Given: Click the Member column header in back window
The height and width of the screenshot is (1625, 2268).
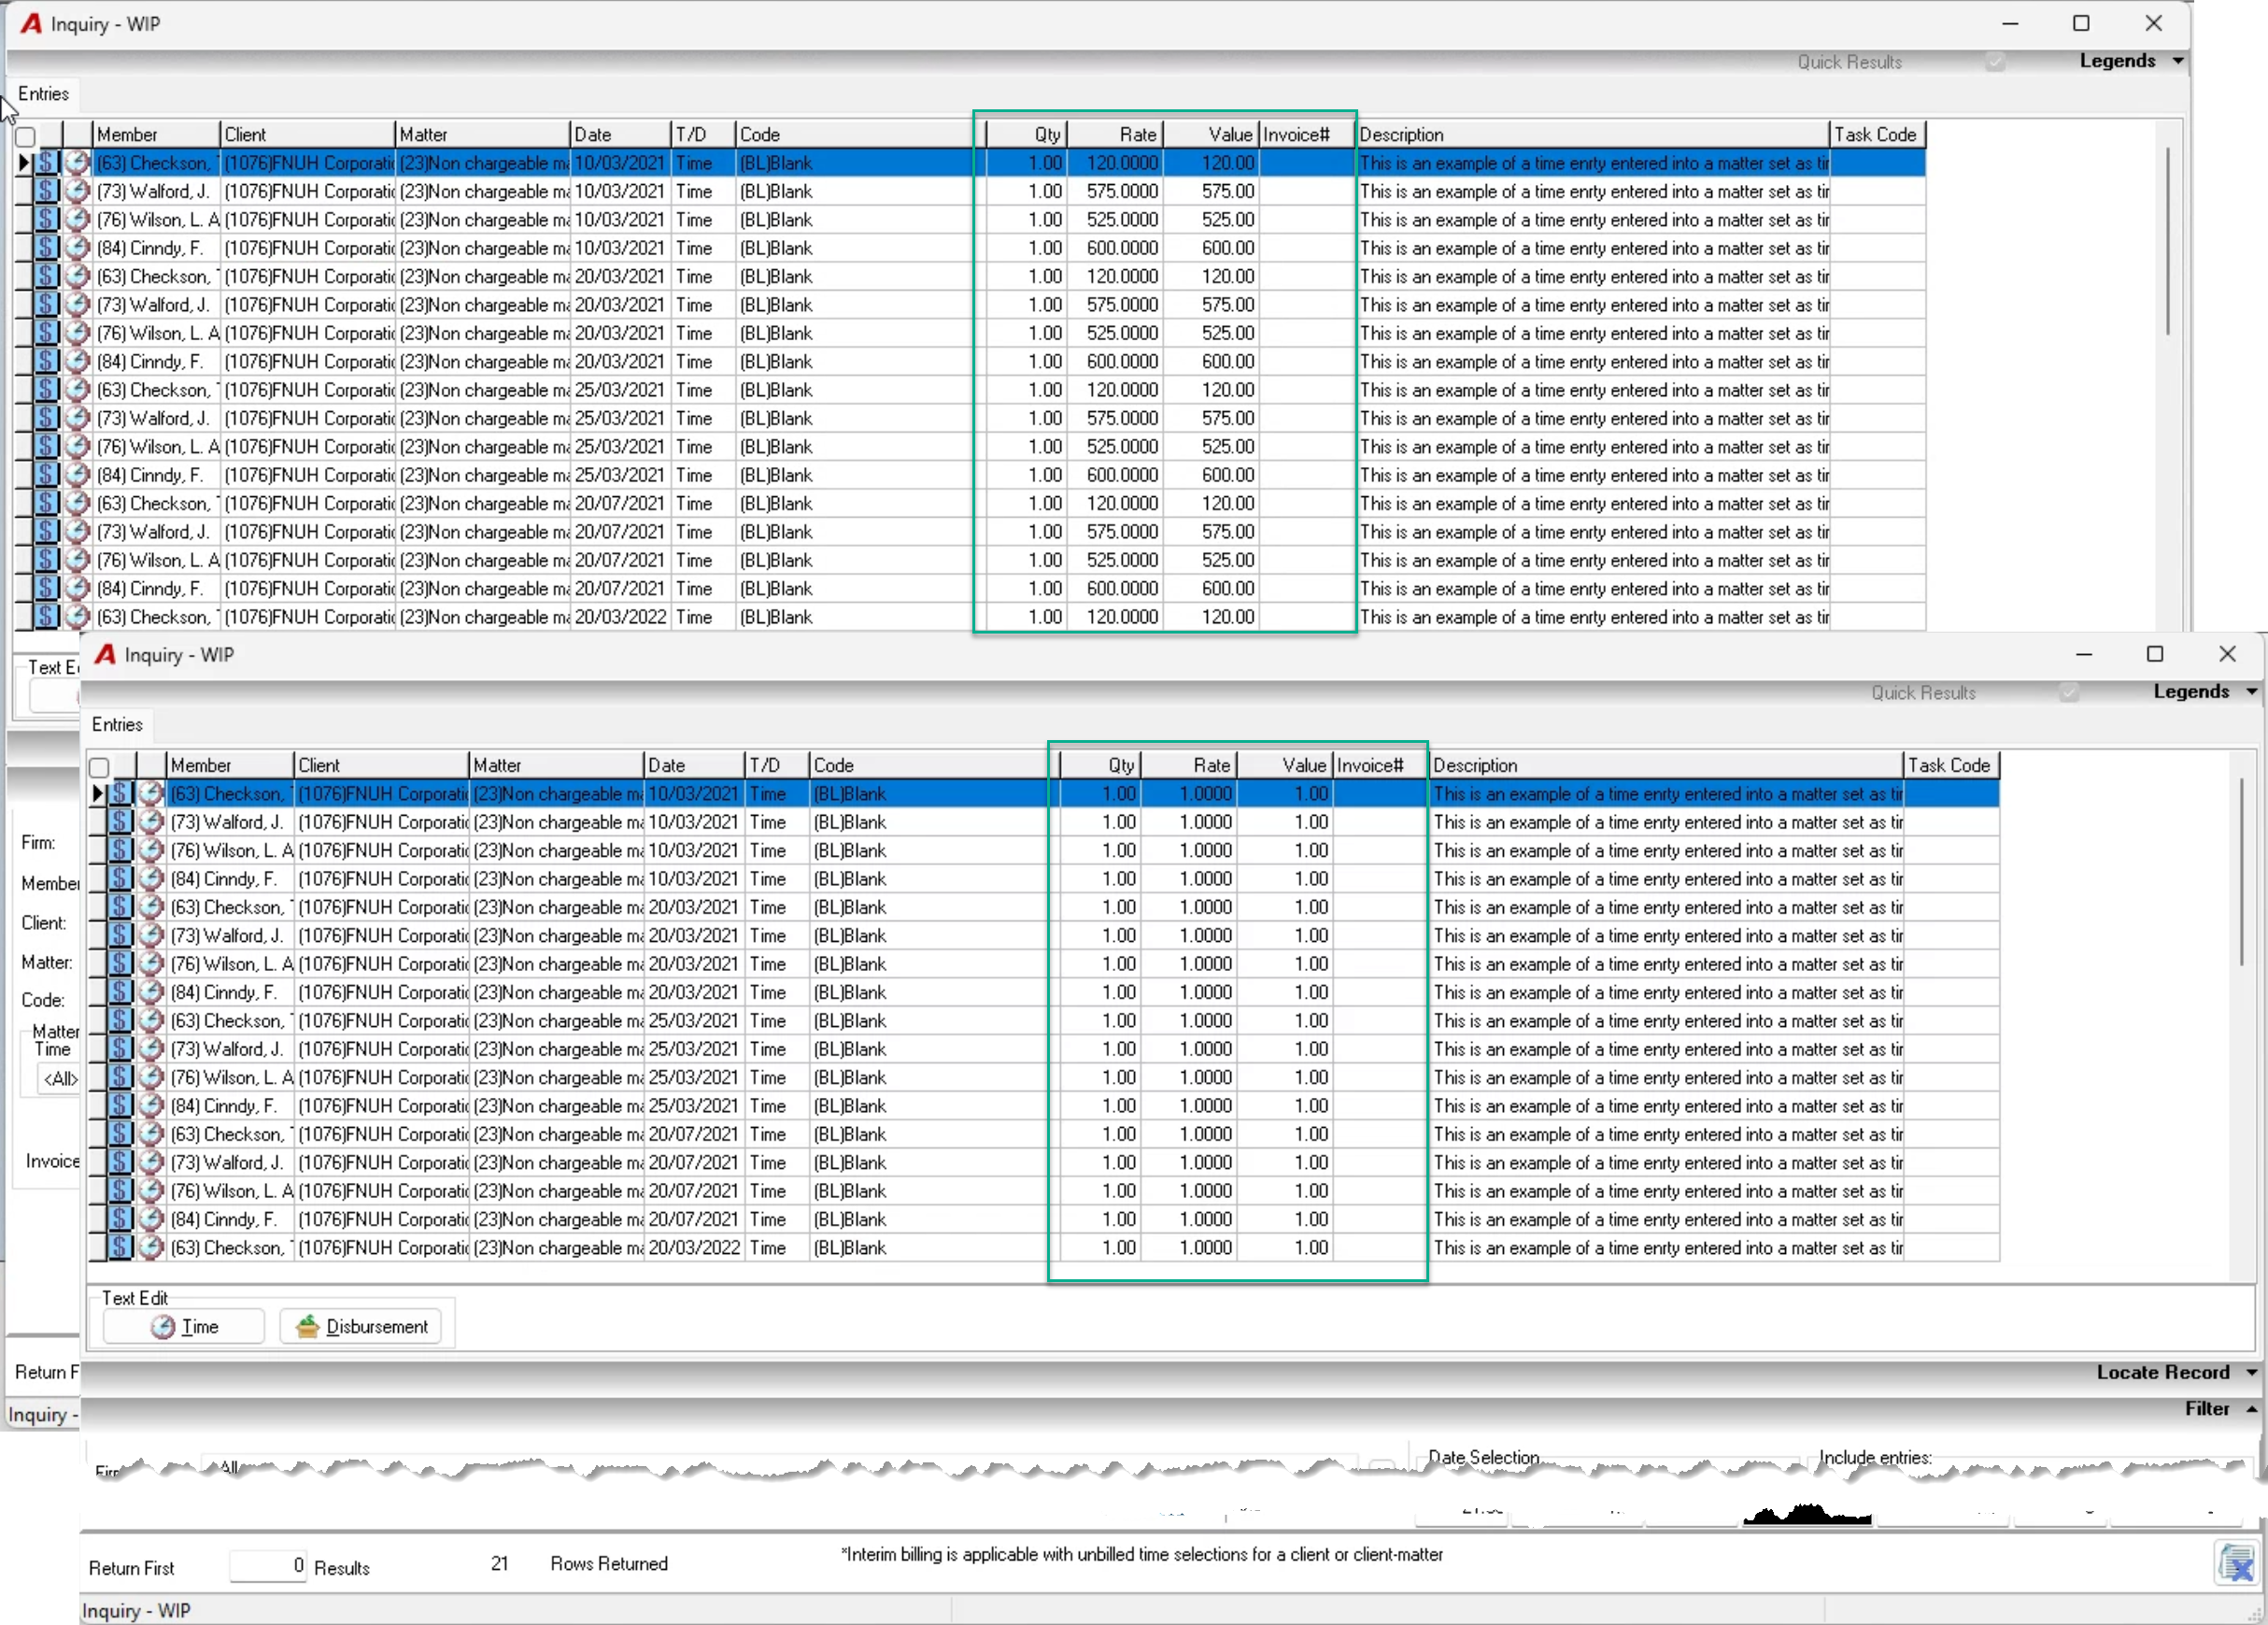Looking at the screenshot, I should point(156,135).
